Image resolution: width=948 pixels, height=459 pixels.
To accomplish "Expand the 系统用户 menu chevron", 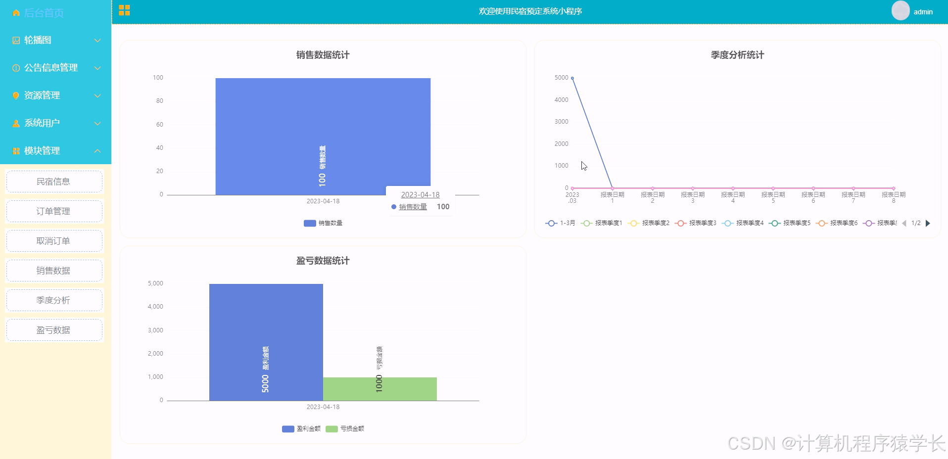I will coord(97,123).
